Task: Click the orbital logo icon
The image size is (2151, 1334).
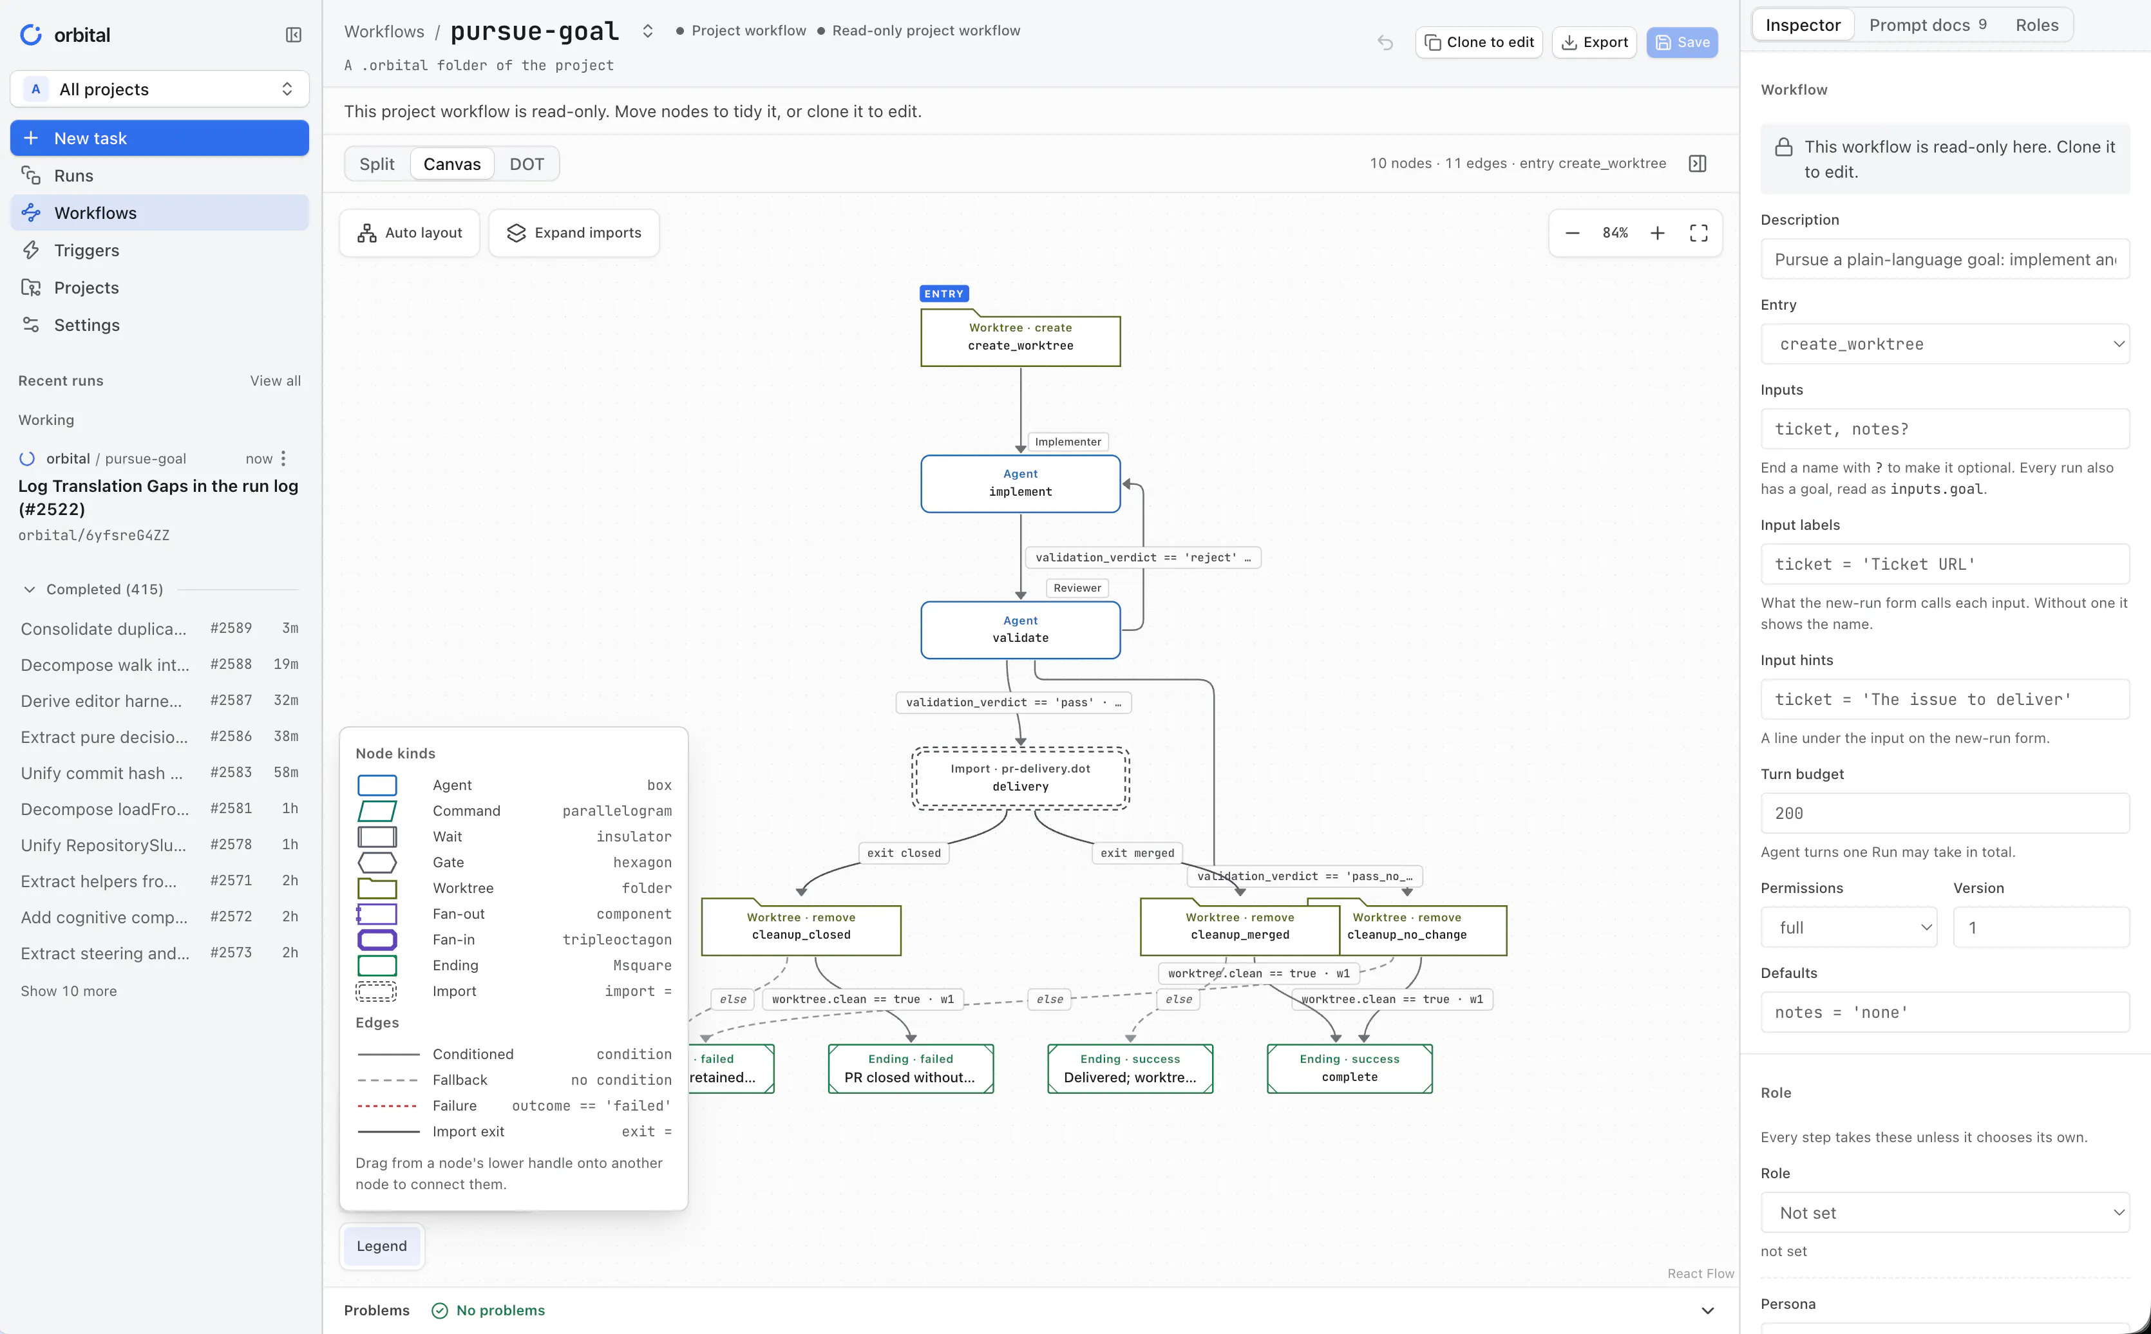Action: (31, 35)
